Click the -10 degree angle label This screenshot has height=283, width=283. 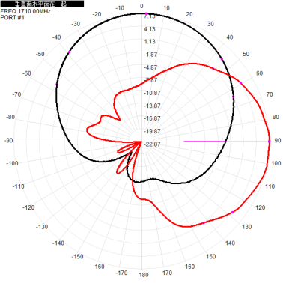click(x=120, y=8)
